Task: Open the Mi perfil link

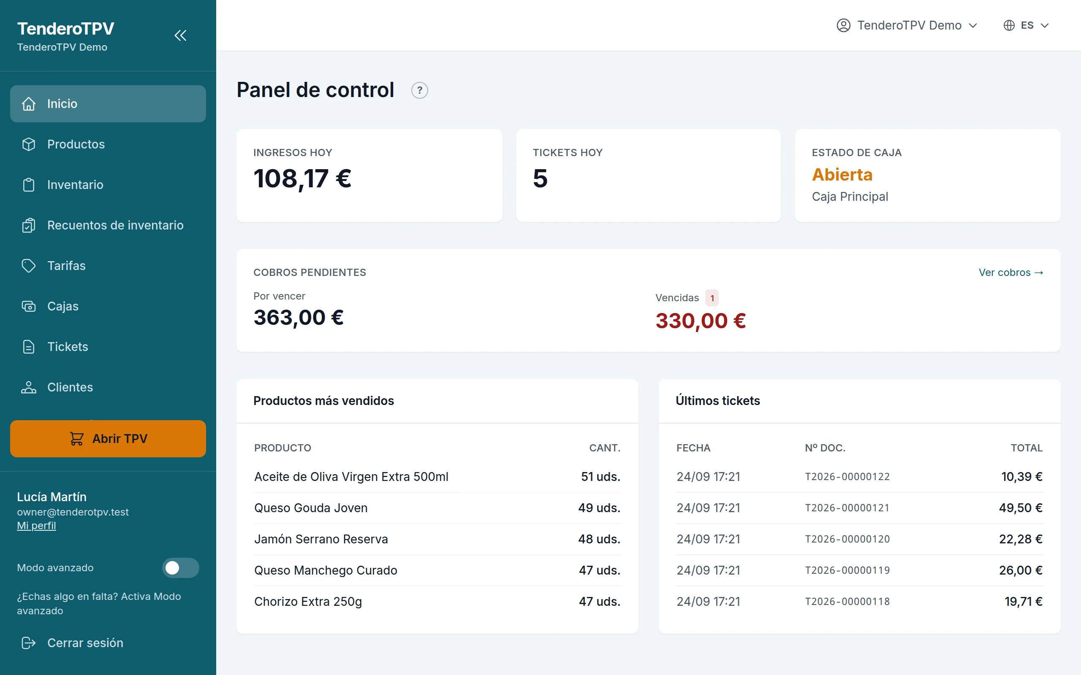Action: click(36, 526)
